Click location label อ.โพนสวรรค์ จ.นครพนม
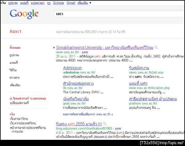Viewport: 185px width, 146px height. pyautogui.click(x=28, y=98)
